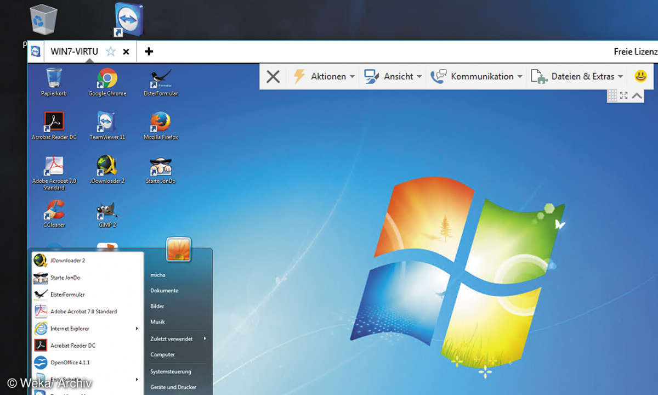Open Systemsteuerung in the Start menu
Image resolution: width=658 pixels, height=395 pixels.
click(x=171, y=371)
